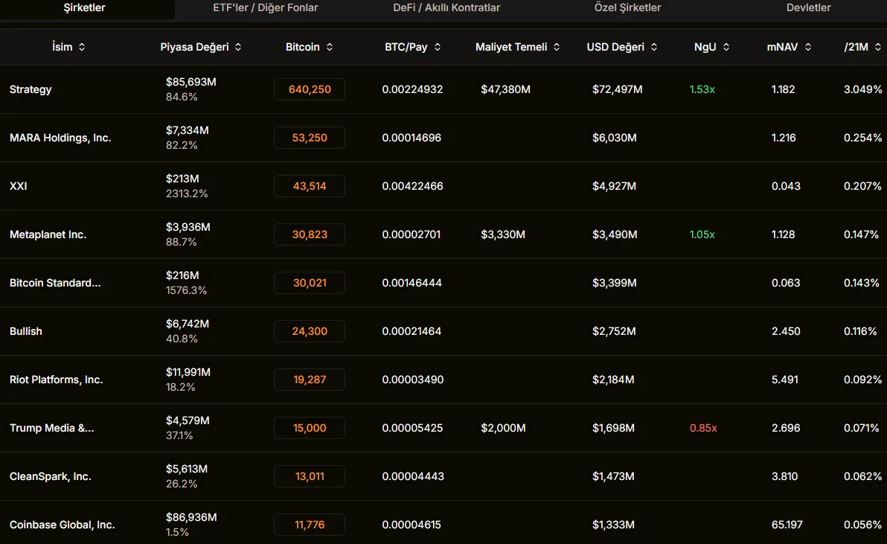The height and width of the screenshot is (544, 887).
Task: Click Maliyet Temeli sort arrows
Action: click(x=557, y=47)
